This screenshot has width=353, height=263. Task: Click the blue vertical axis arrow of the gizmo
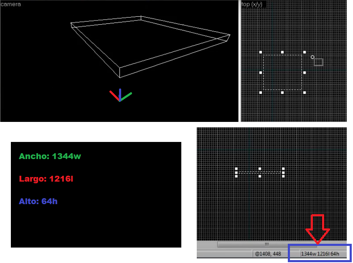119,94
